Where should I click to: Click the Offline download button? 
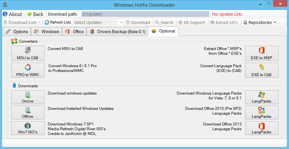point(28,112)
